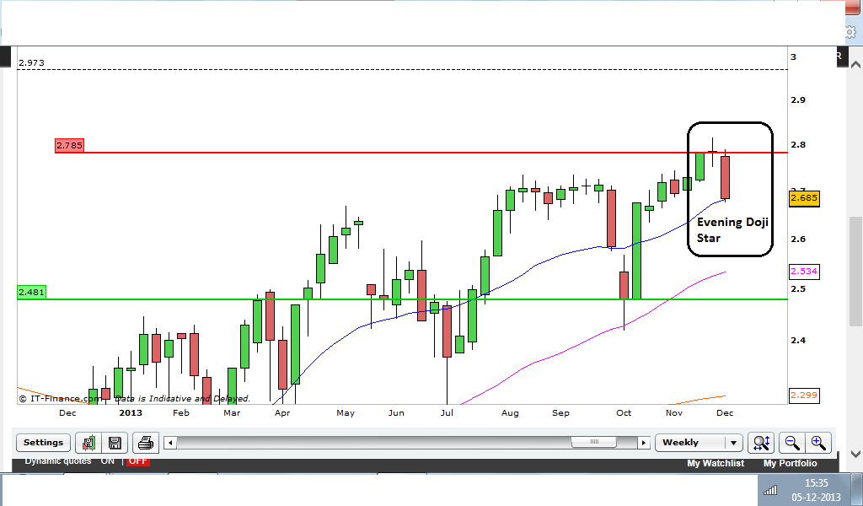Click the gear icon at top right

(851, 33)
